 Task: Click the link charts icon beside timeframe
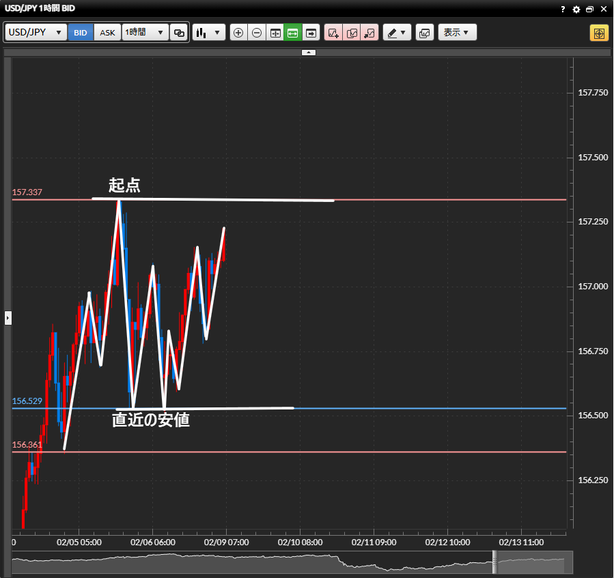179,33
